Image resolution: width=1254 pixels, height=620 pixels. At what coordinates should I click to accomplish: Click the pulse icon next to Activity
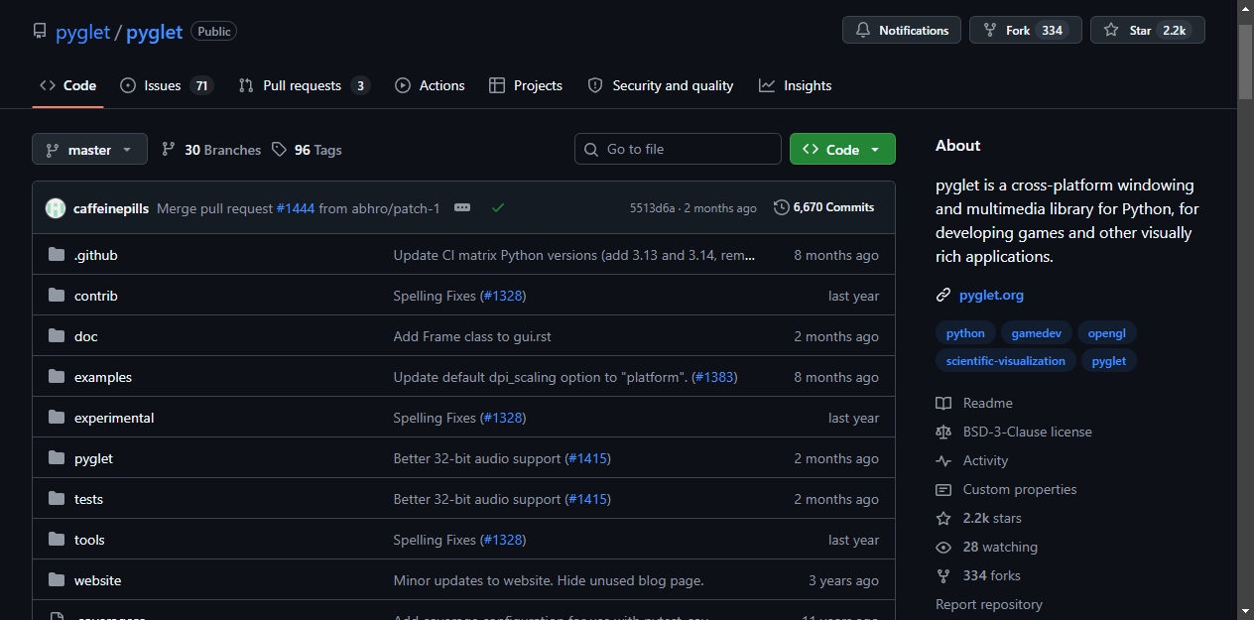click(x=943, y=460)
